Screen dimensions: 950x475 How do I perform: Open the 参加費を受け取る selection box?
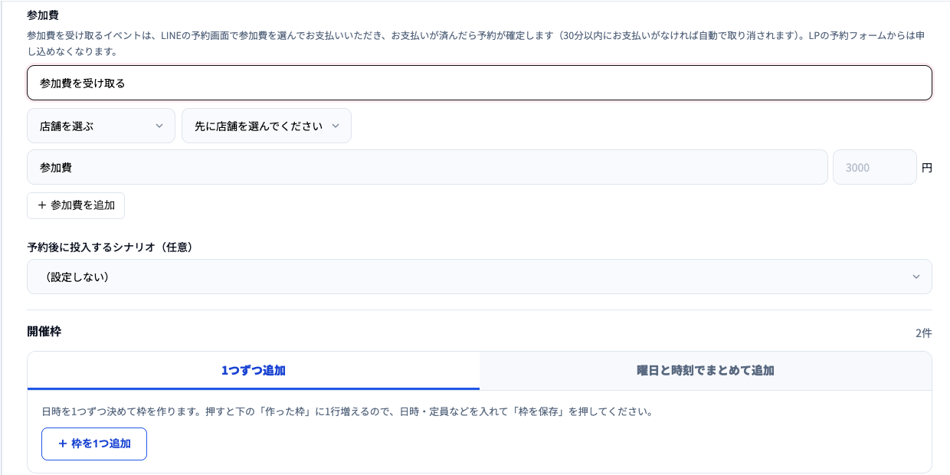(x=480, y=83)
